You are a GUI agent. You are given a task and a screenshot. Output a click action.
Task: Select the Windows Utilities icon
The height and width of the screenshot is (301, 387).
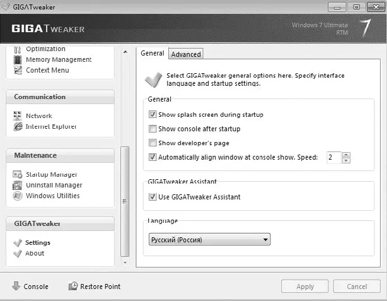pos(18,196)
